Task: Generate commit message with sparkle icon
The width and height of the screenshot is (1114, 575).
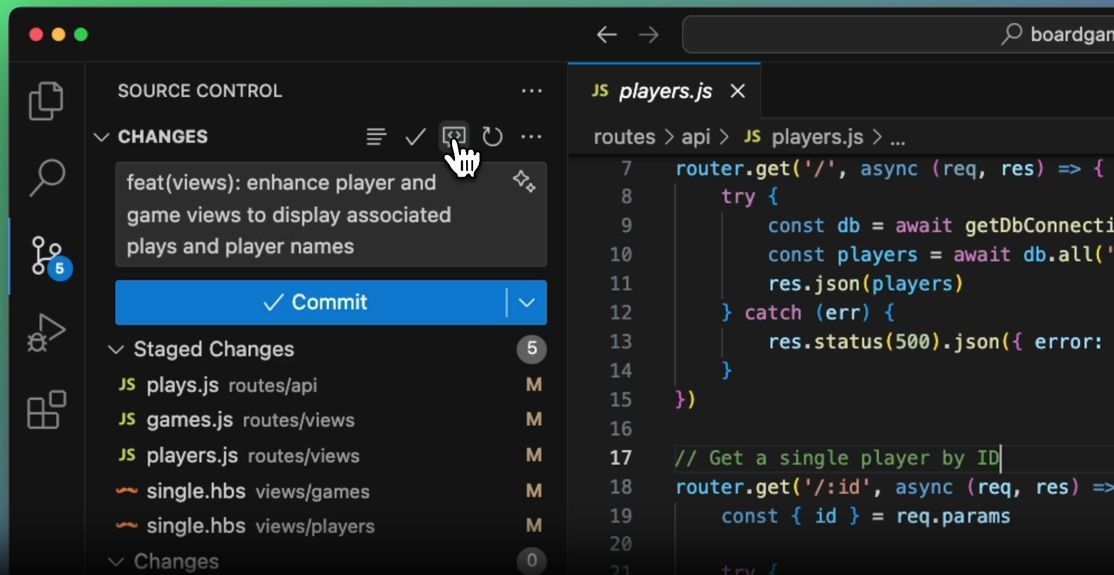Action: pyautogui.click(x=524, y=182)
